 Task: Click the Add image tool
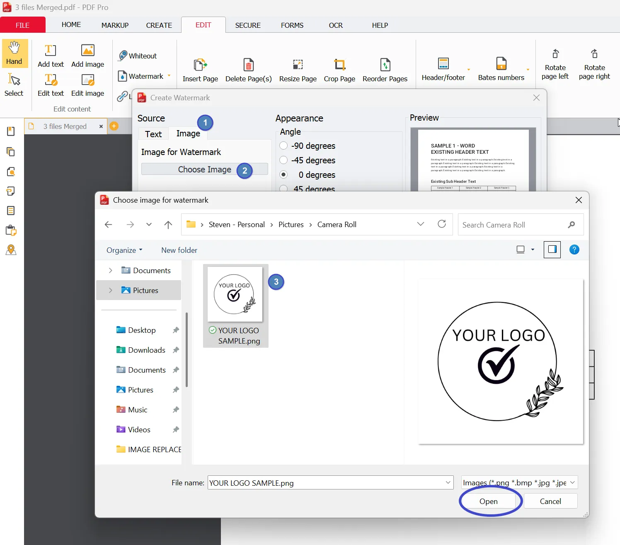(87, 55)
